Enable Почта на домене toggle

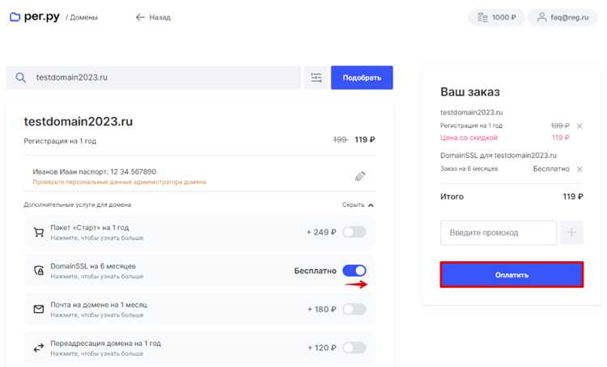click(354, 309)
